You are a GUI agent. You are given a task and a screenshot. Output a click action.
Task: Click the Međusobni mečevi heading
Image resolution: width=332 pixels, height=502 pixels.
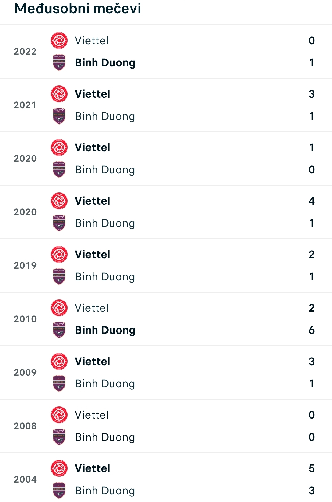click(x=78, y=8)
